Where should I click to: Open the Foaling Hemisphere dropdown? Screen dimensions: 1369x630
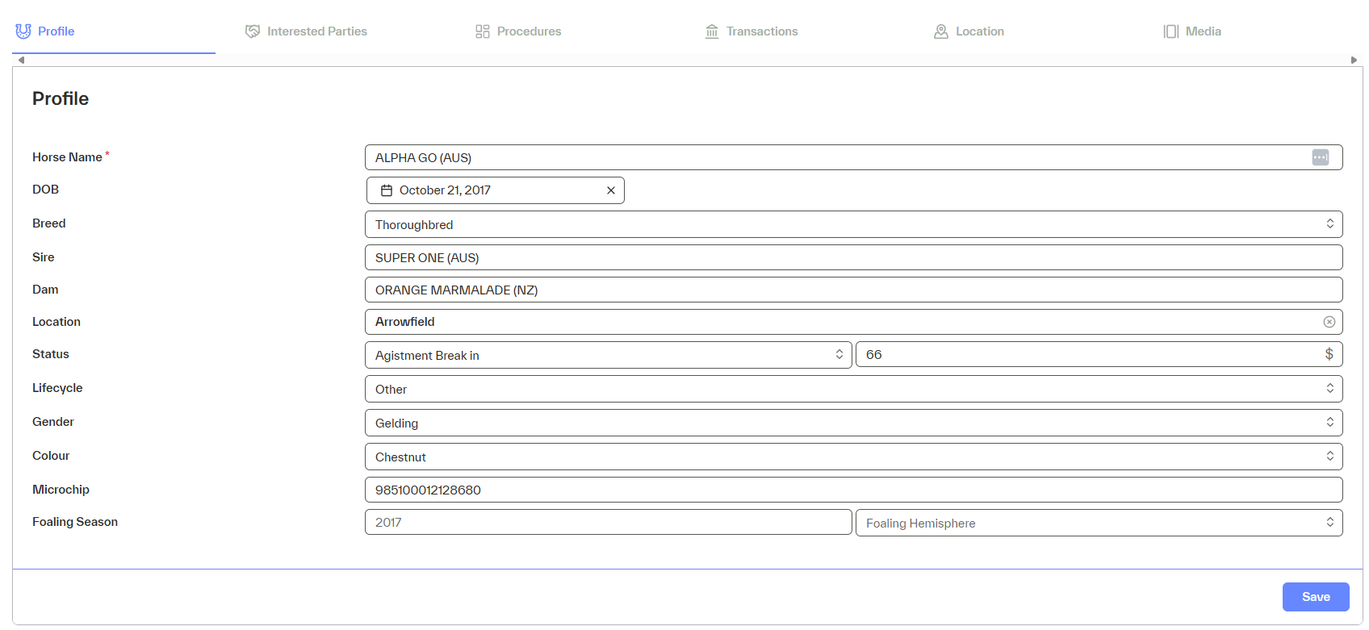point(1099,523)
